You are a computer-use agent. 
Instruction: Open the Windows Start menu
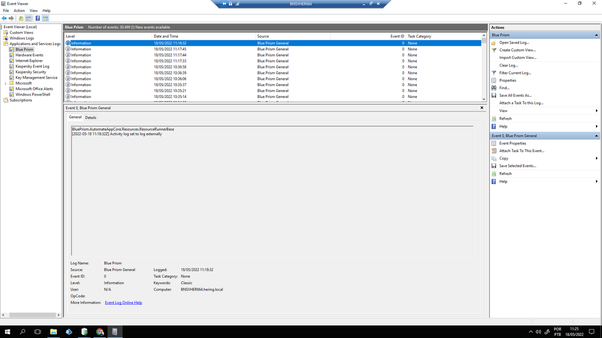point(7,332)
